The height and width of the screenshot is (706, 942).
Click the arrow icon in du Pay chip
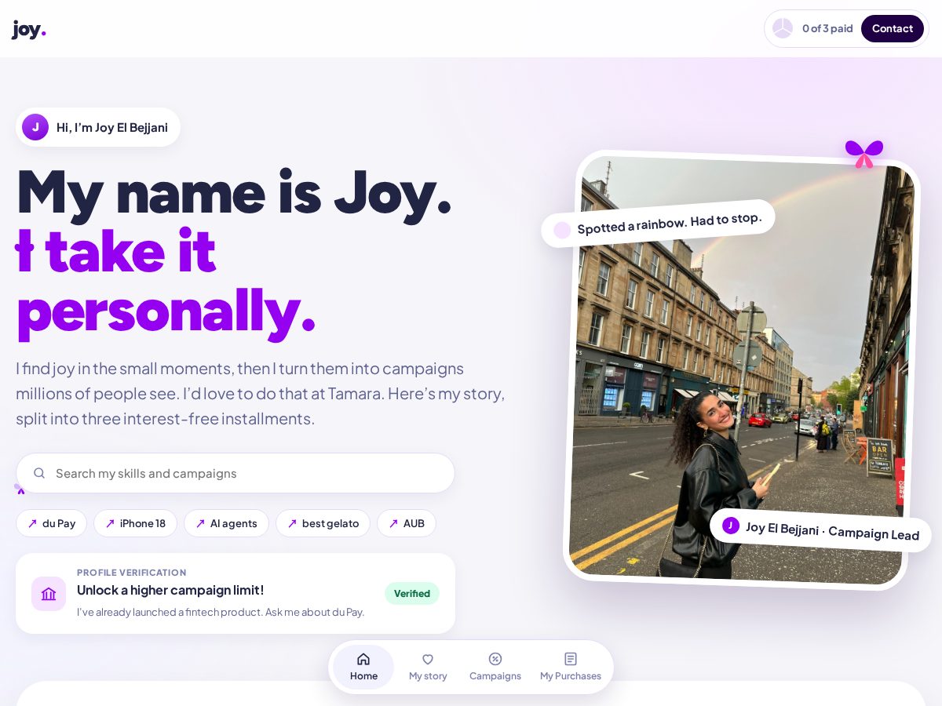(x=32, y=523)
